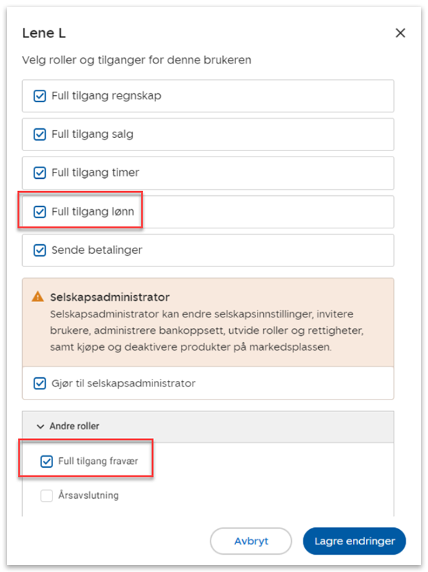Click the Velg roller og tilganger subtitle
Viewport: 428px width, 572px height.
[x=137, y=60]
